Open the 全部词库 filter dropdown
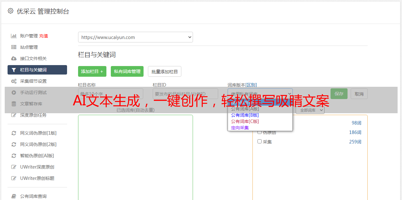Viewport: 402px width, 200px height. click(x=310, y=110)
